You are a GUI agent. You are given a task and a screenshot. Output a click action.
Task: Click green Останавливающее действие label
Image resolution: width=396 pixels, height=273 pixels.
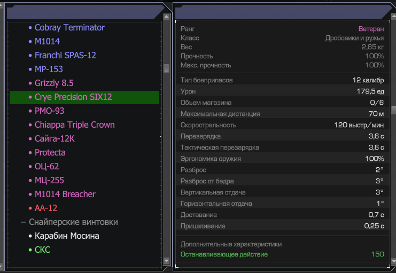pyautogui.click(x=224, y=254)
